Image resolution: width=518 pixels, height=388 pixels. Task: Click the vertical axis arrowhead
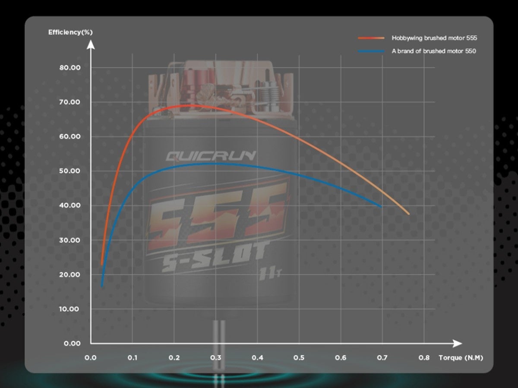tap(91, 45)
